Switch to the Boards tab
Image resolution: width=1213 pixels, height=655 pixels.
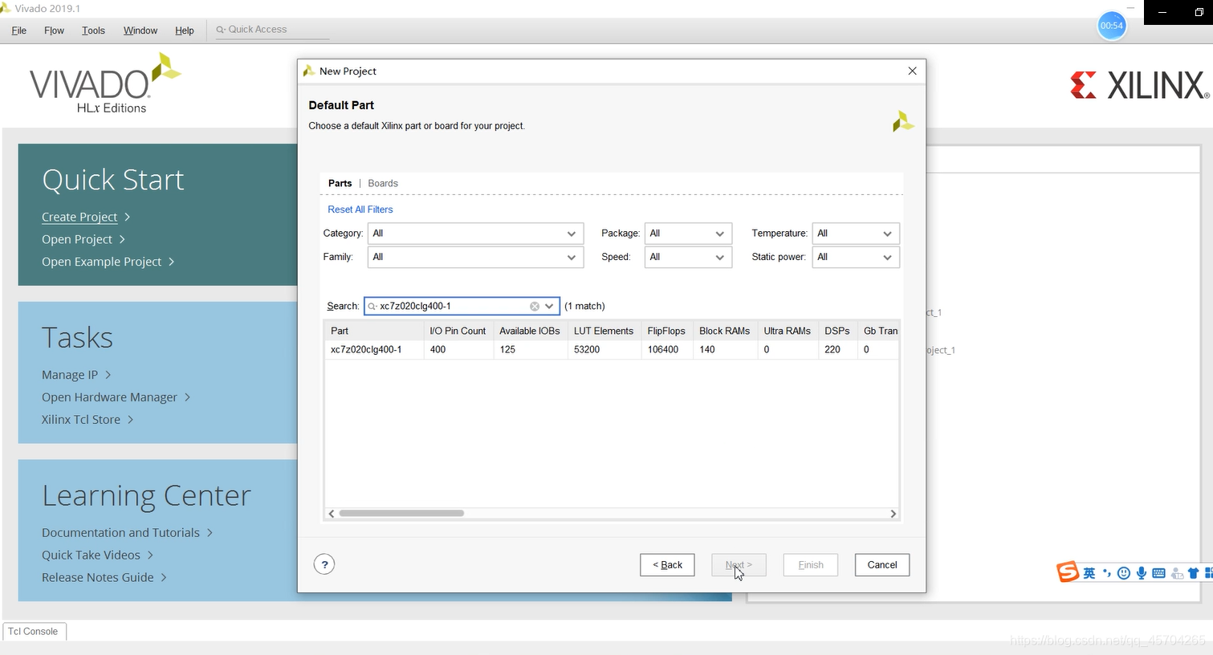[x=383, y=183]
